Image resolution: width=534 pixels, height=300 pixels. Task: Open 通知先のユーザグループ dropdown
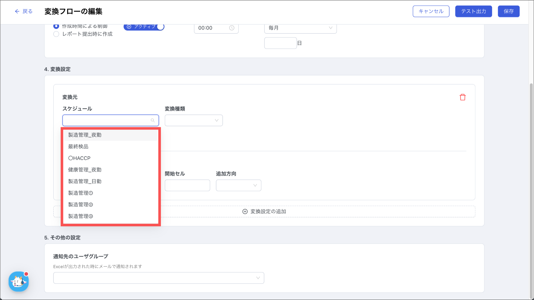coord(159,278)
